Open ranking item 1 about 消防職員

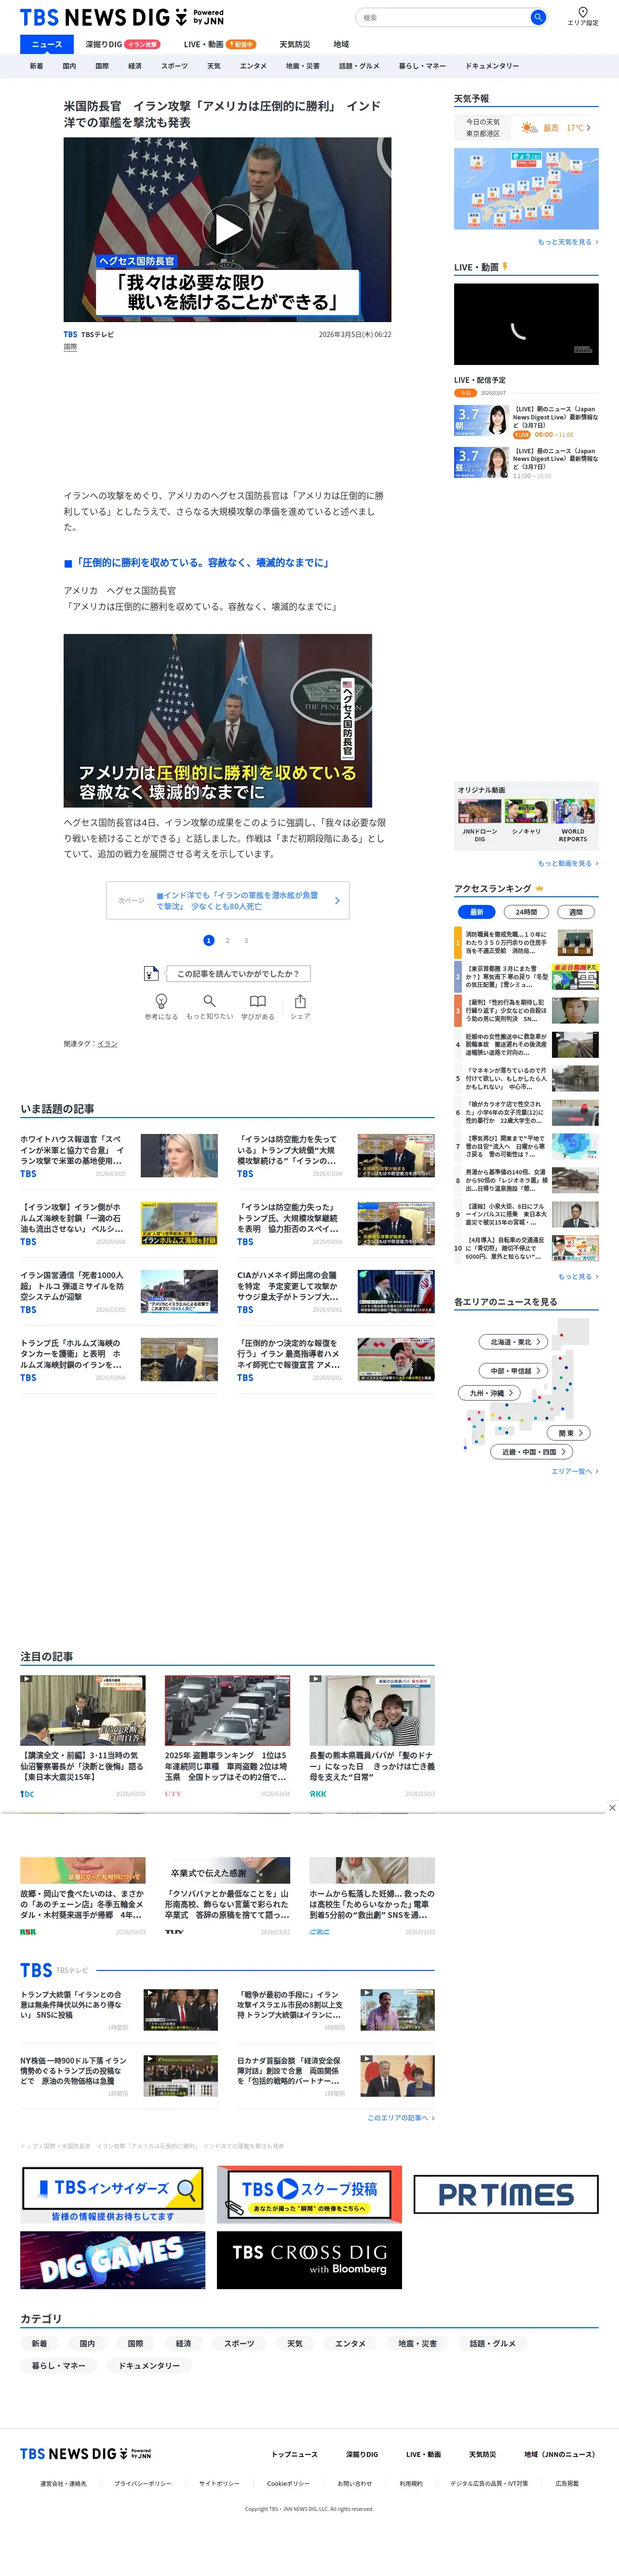pos(526,943)
